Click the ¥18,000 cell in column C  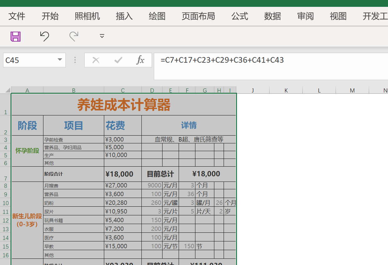123,174
